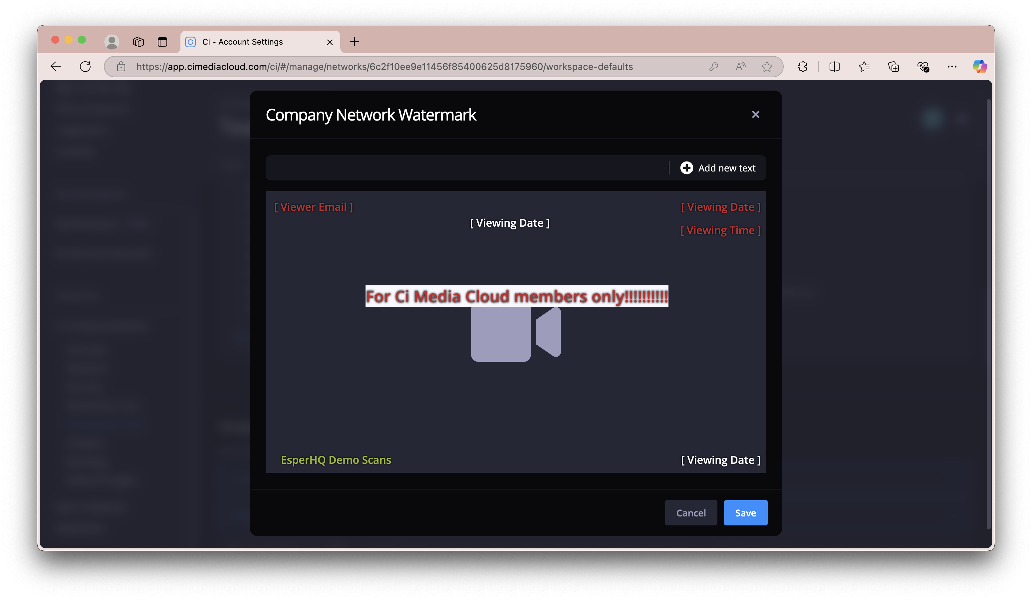Close the Company Network Watermark dialog

point(755,115)
